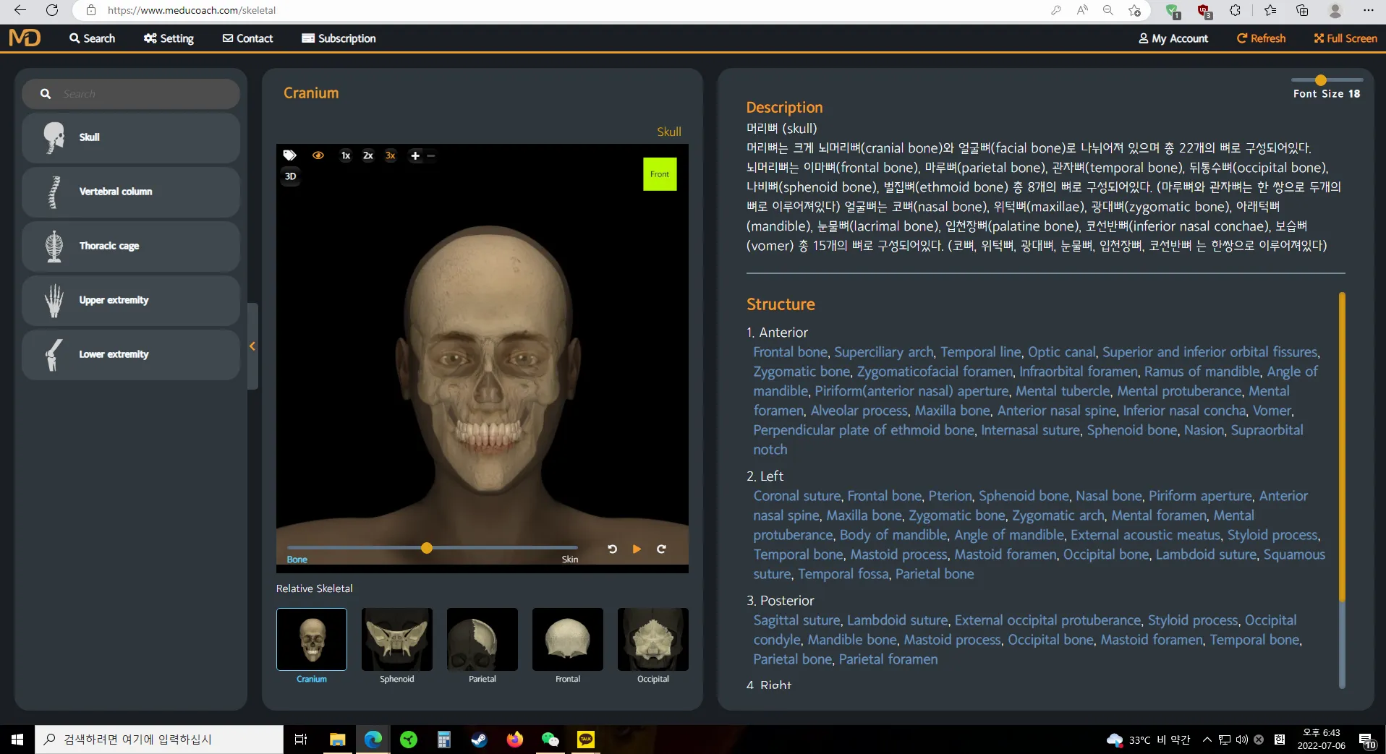Click the Zygomaticofacial foramen link
This screenshot has height=754, width=1386.
(935, 372)
